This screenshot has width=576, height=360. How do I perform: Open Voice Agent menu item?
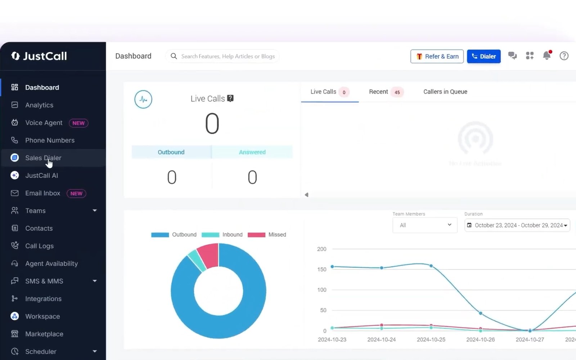(44, 123)
